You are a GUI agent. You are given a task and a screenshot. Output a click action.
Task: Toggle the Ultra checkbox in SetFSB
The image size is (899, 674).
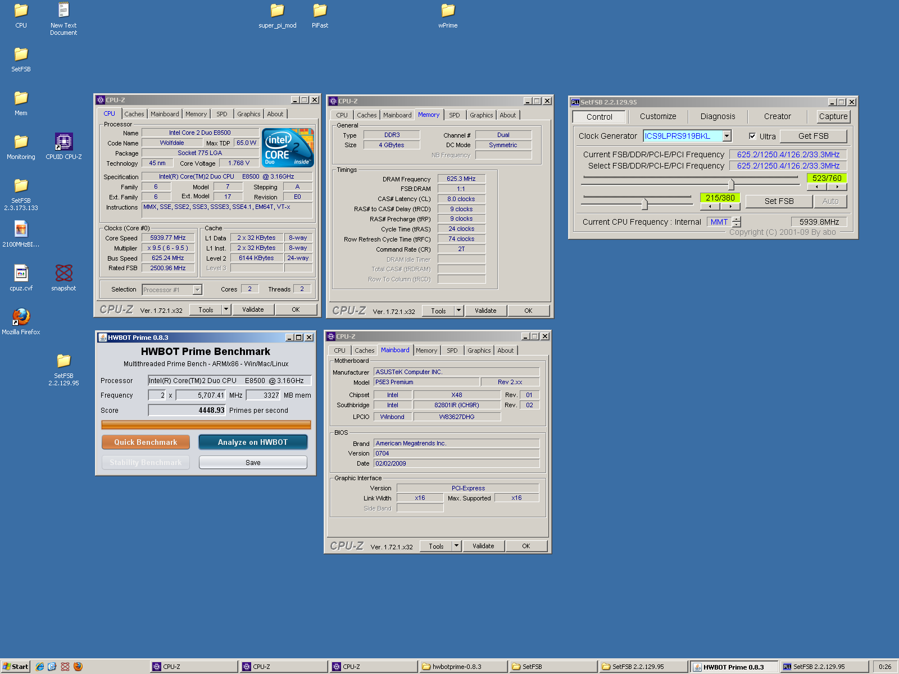752,136
